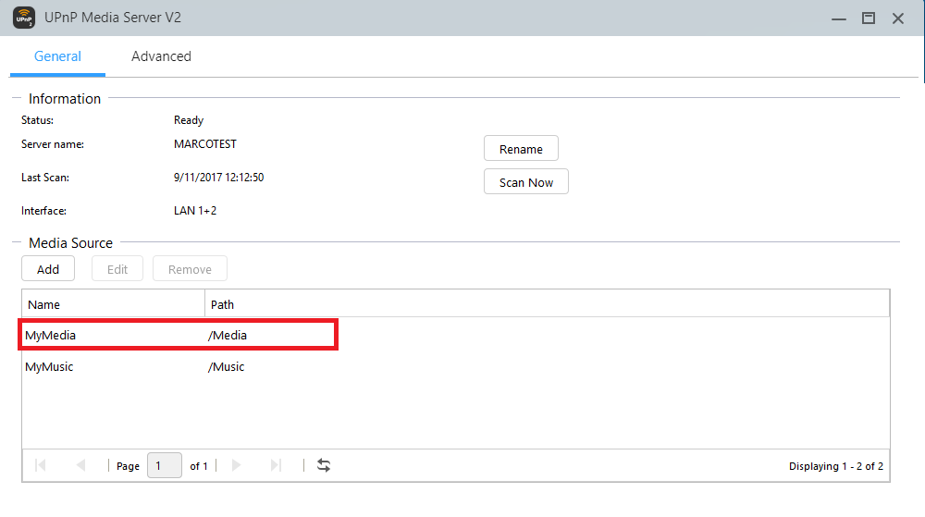This screenshot has height=517, width=925.
Task: Minimize the UPnP Media Server window
Action: point(838,18)
